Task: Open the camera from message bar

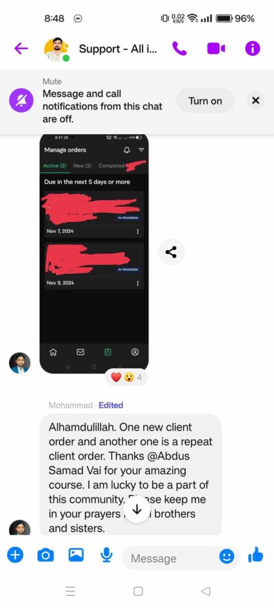Action: coord(45,556)
